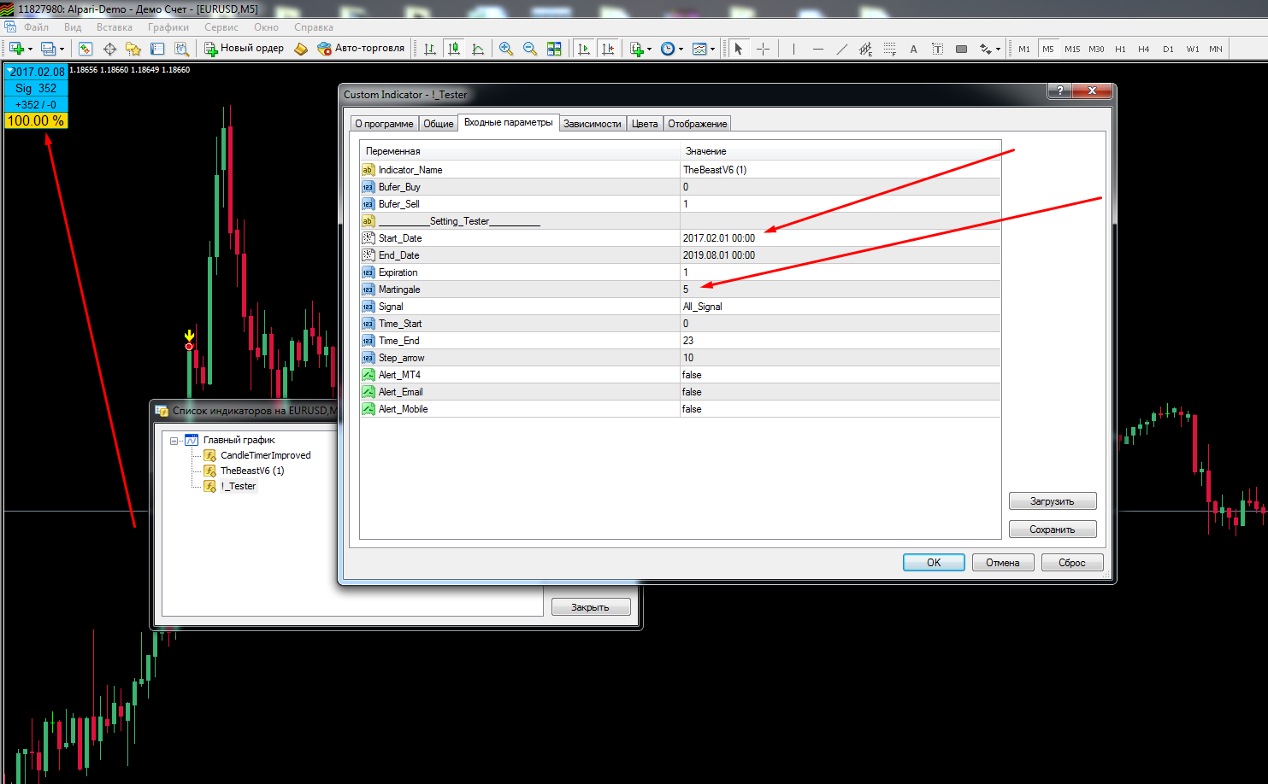
Task: Select the trendline drawing tool
Action: click(842, 49)
